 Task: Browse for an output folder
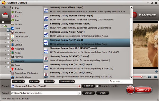(89, 93)
